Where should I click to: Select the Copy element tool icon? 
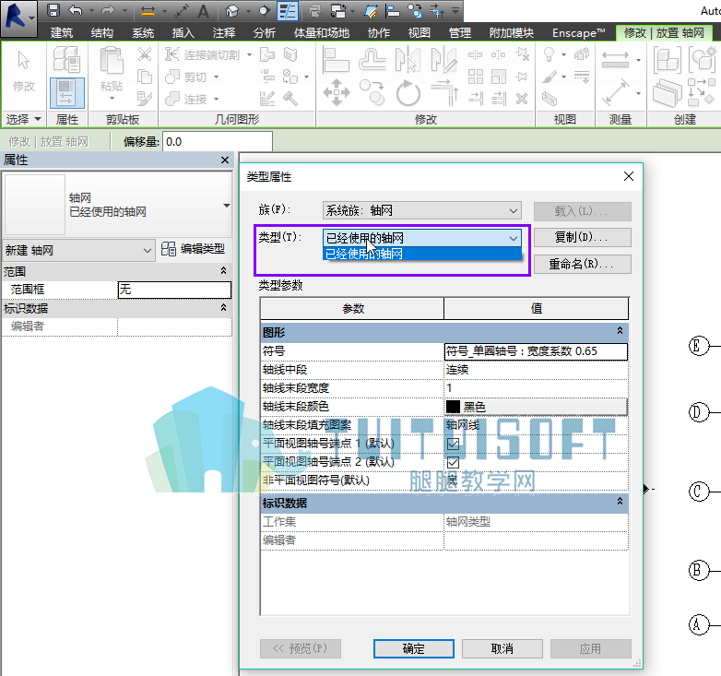pos(372,92)
